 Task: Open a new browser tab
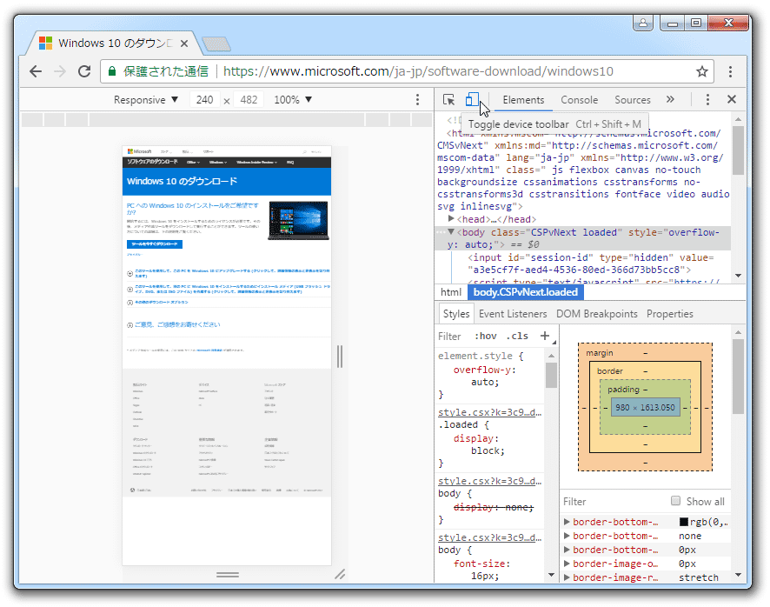tap(216, 44)
